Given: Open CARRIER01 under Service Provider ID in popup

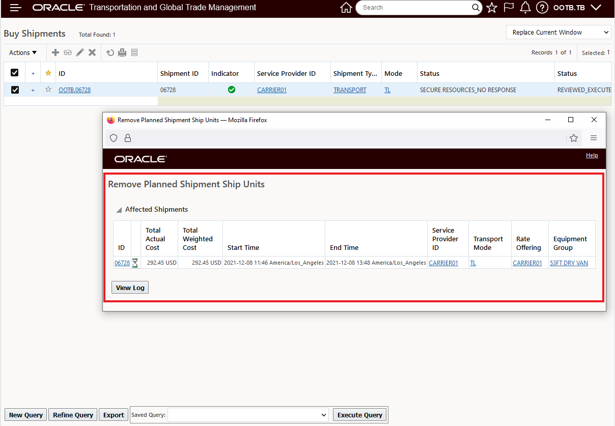Looking at the screenshot, I should [x=443, y=263].
